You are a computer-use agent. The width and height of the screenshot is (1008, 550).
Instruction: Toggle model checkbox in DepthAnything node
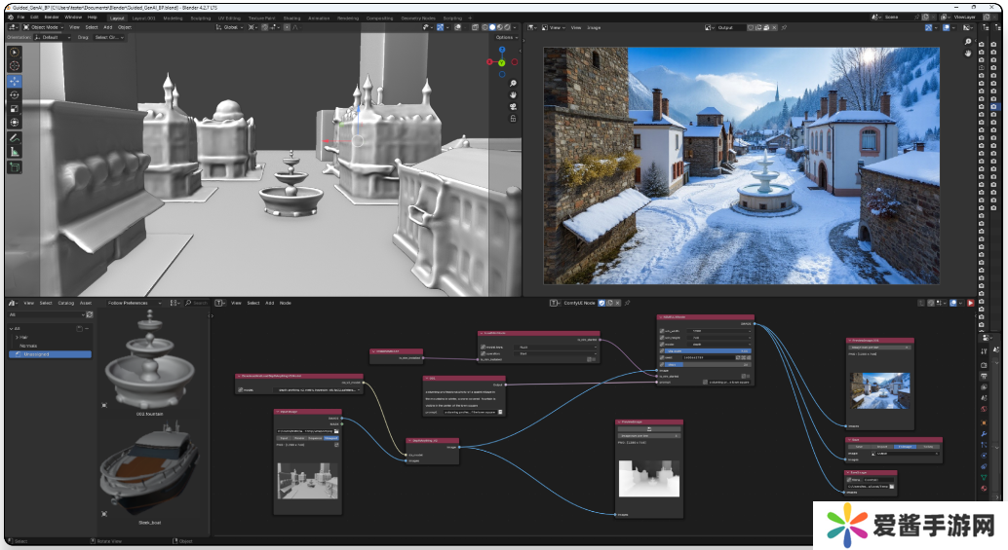point(241,390)
